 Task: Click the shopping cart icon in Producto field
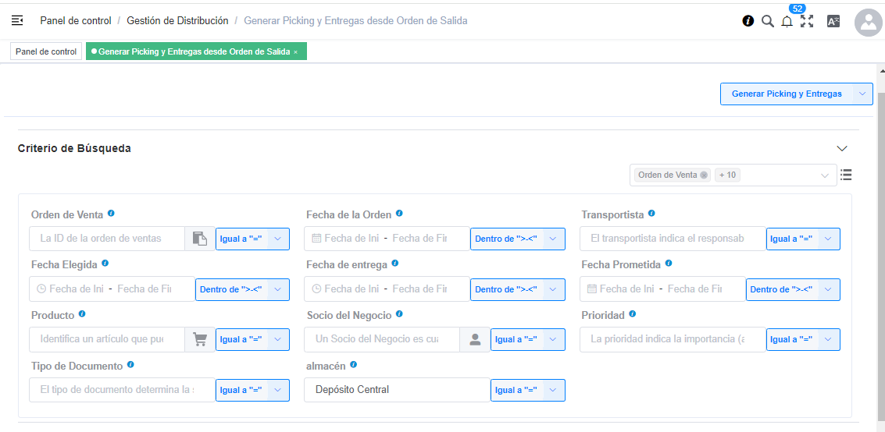(200, 340)
